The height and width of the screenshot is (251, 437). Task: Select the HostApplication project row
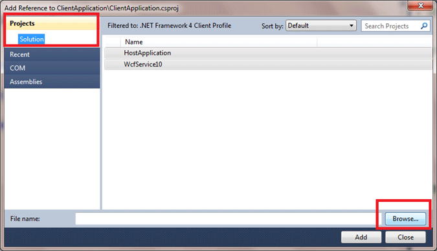pos(268,53)
